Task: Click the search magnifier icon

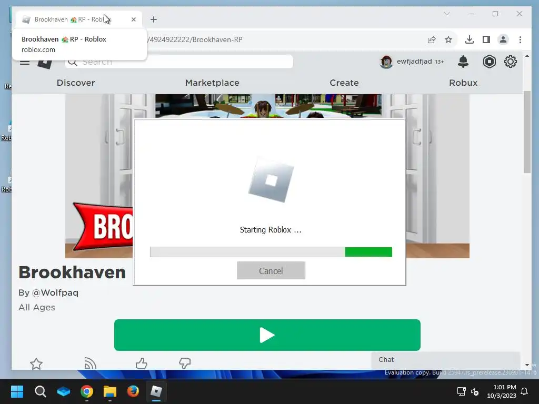Action: click(73, 62)
